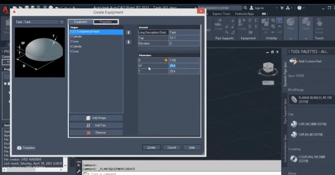Screen dimensions: 335x175
Task: Open command line customize wrench icon
Action: point(78,171)
